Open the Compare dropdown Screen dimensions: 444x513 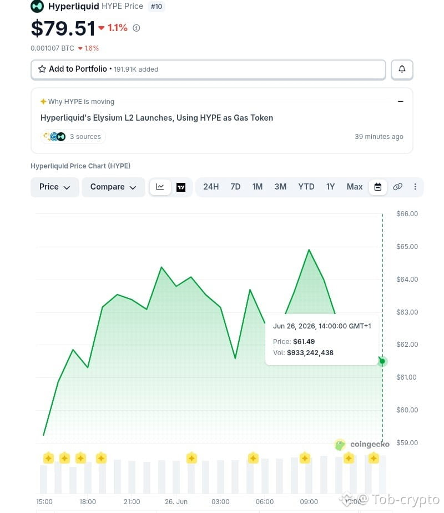click(x=113, y=187)
